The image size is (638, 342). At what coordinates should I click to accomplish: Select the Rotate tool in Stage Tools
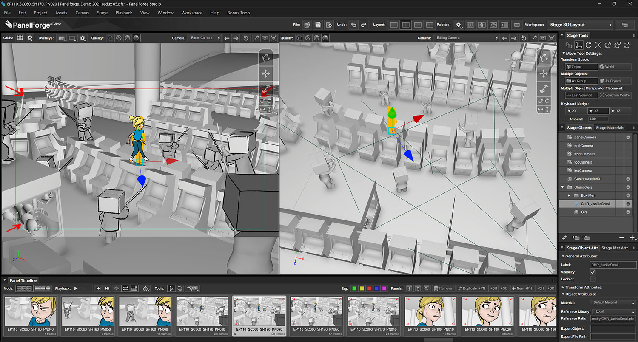(588, 45)
